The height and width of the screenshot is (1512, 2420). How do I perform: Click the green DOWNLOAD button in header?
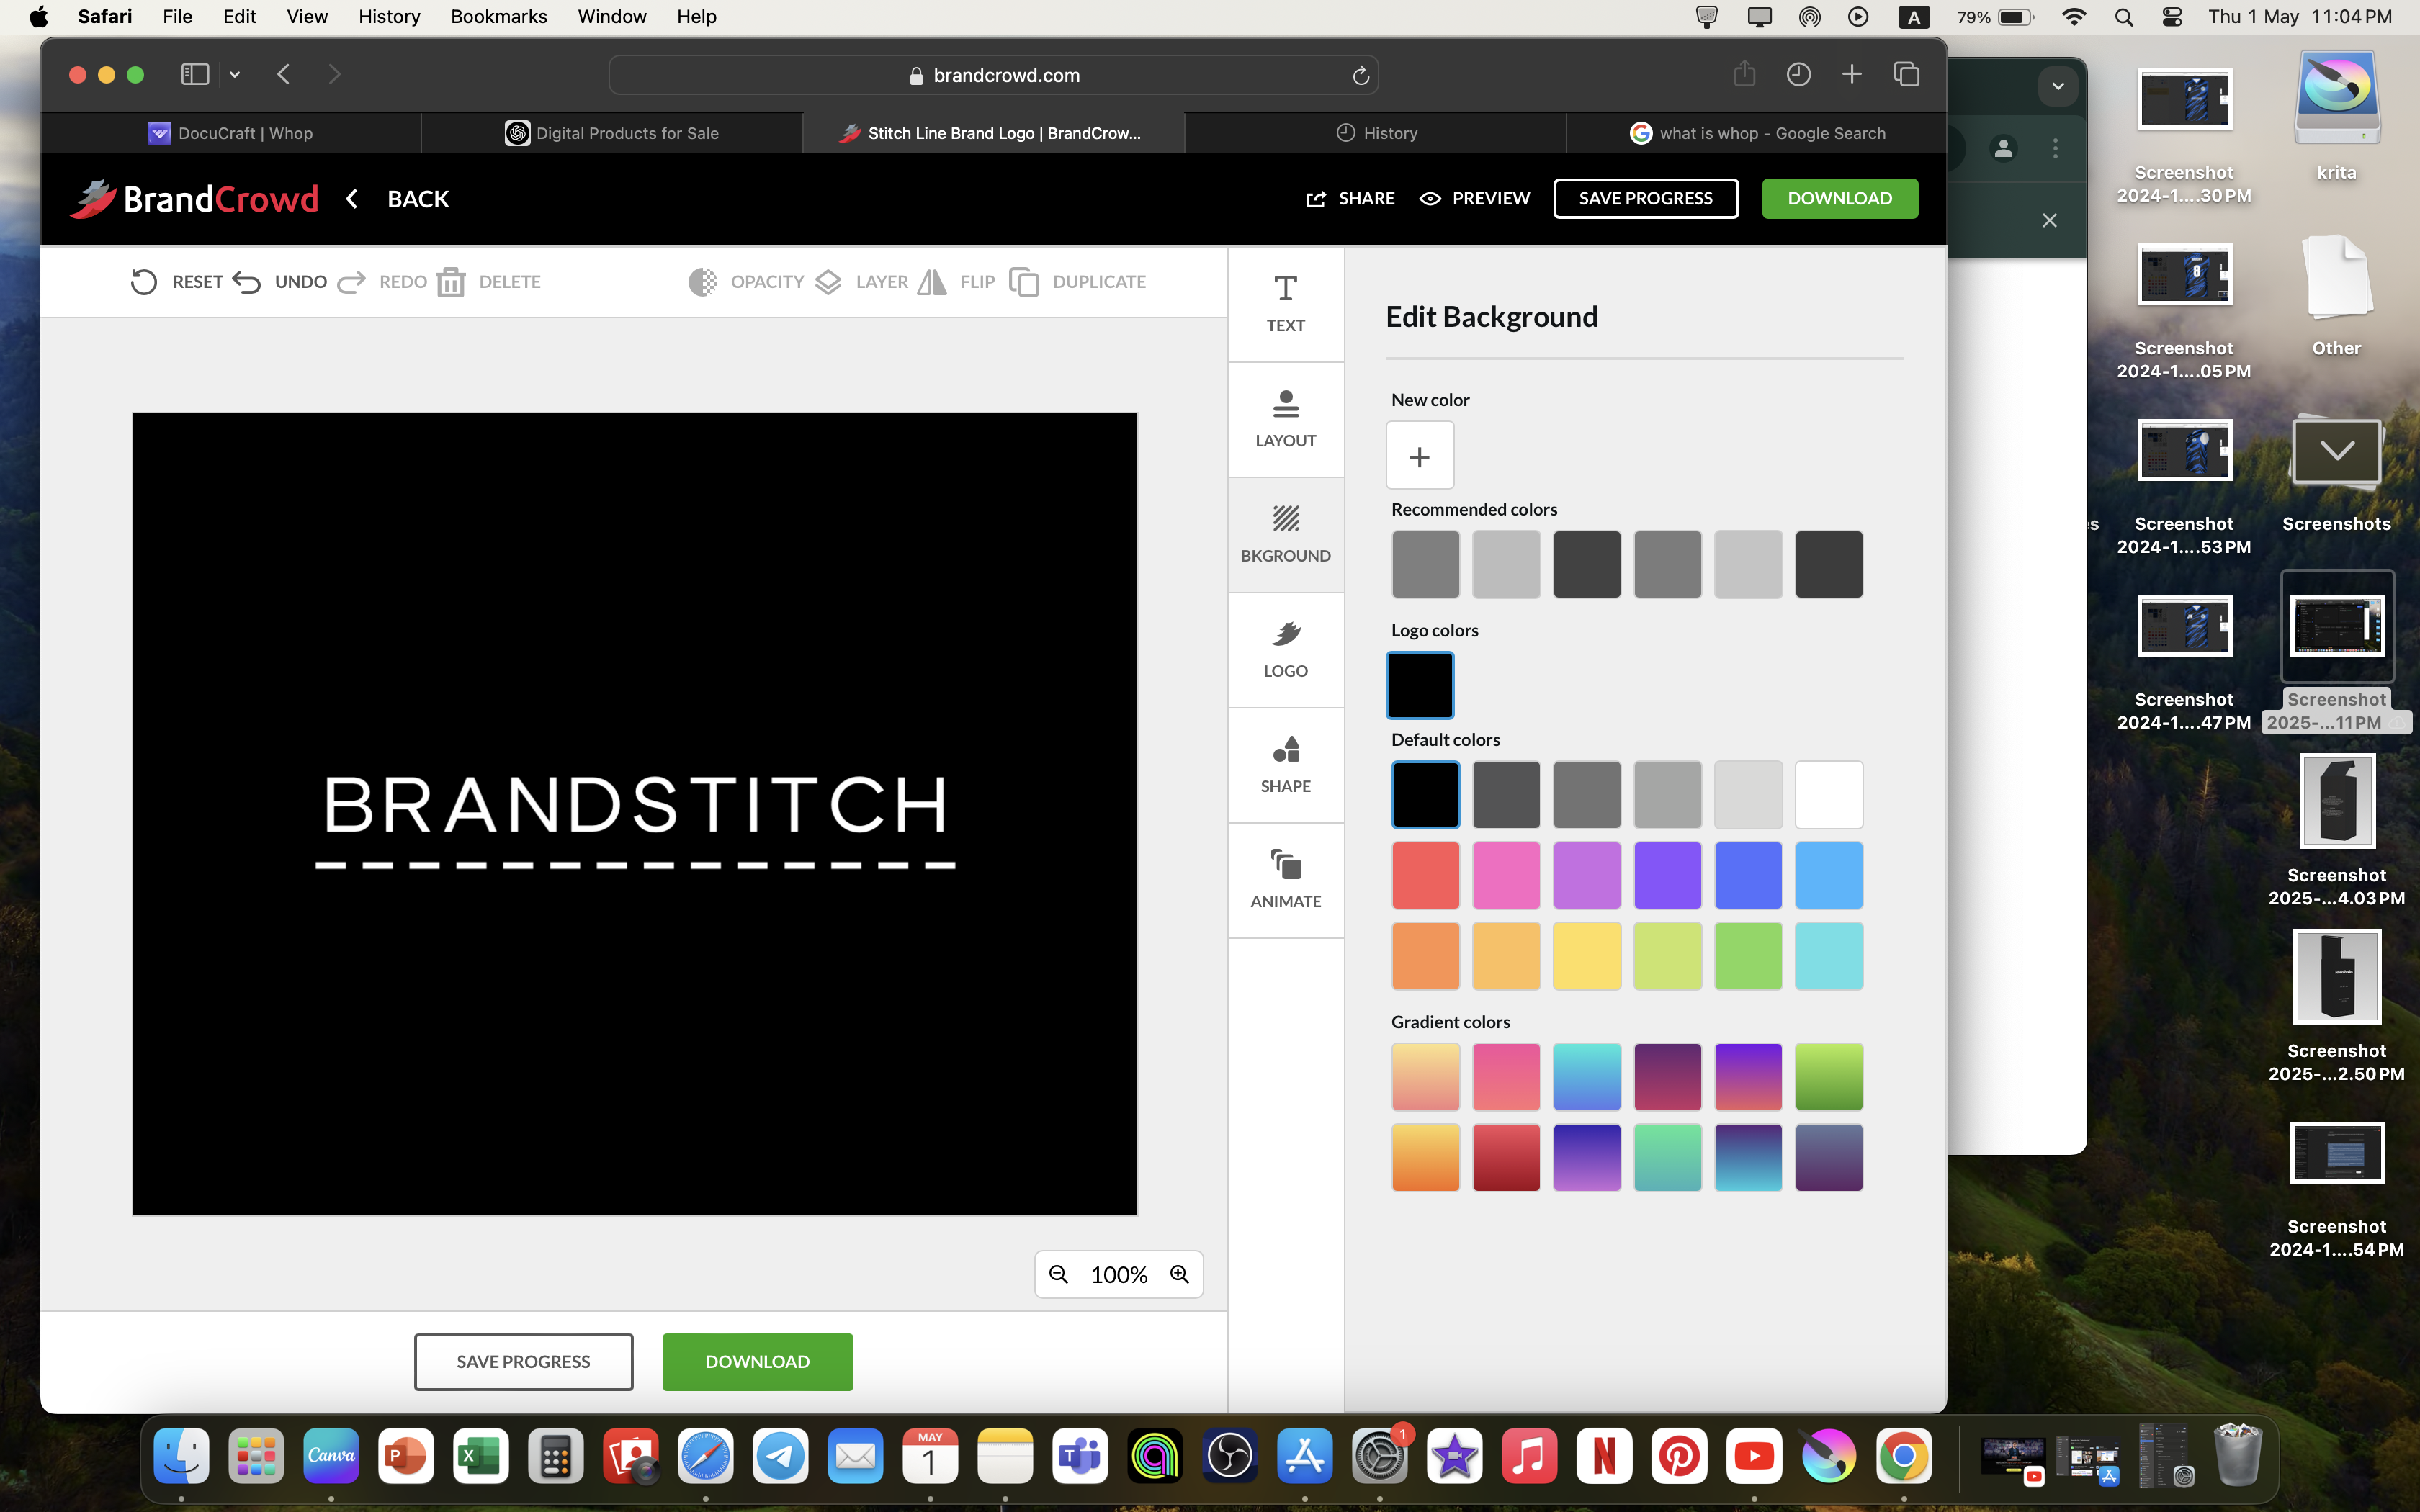point(1839,198)
